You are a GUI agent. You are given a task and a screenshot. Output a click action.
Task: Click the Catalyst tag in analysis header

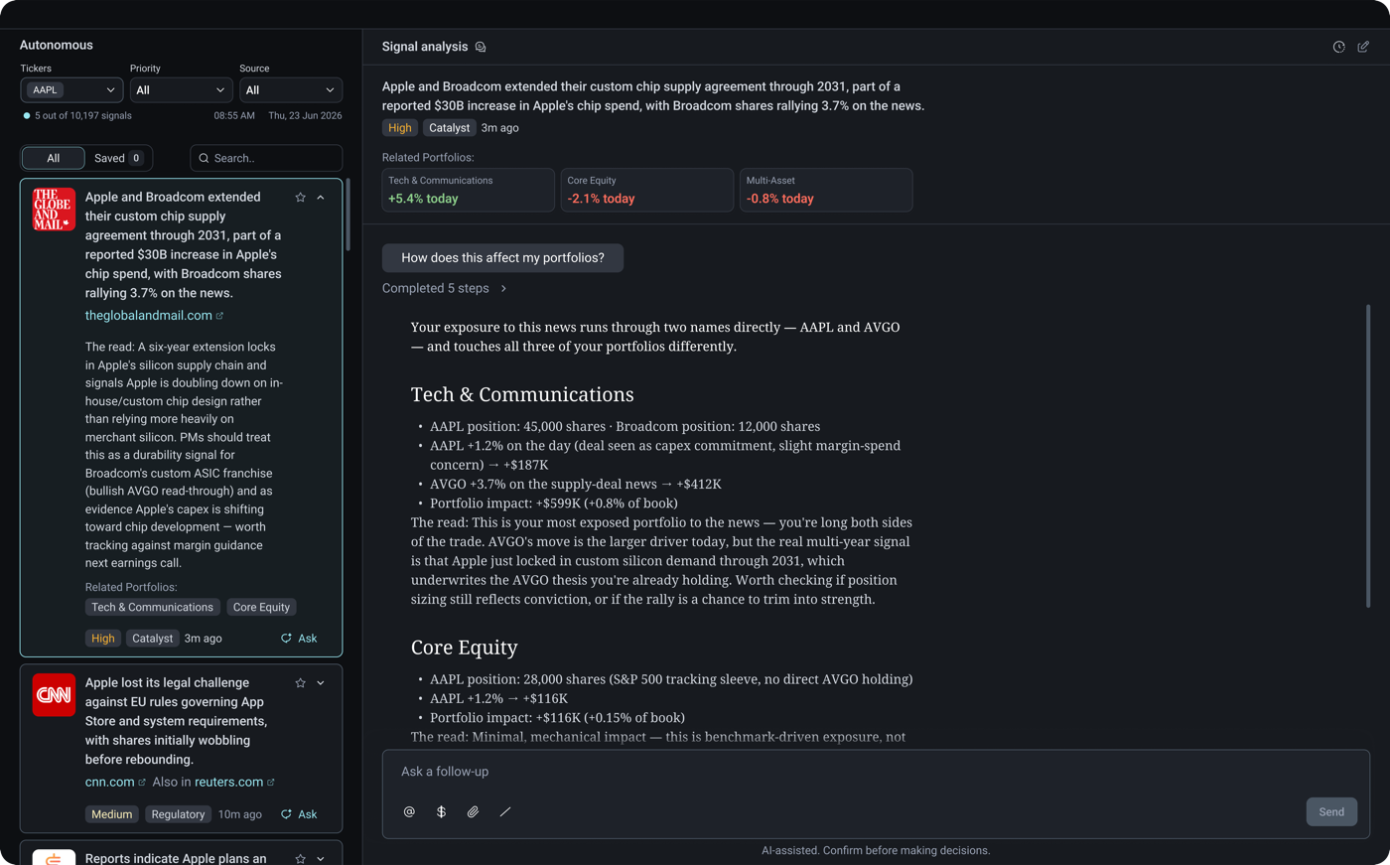tap(449, 127)
